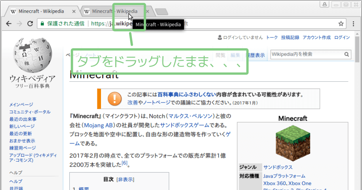The width and height of the screenshot is (362, 190).
Task: Open Chrome's three-dot menu
Action: (353, 23)
